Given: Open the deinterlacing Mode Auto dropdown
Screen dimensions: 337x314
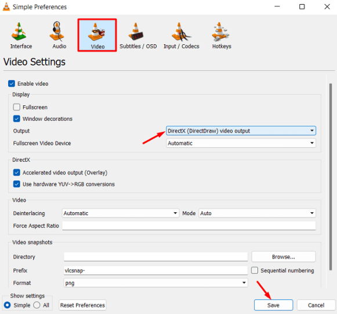Looking at the screenshot, I should point(258,213).
